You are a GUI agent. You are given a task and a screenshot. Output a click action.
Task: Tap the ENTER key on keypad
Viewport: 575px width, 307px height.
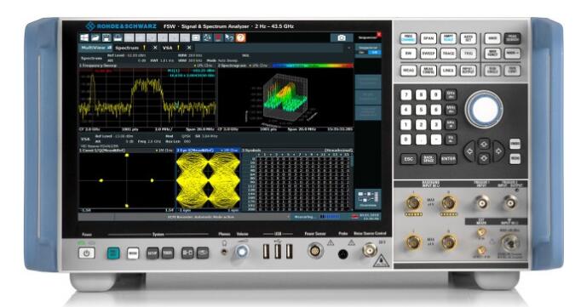(x=448, y=159)
